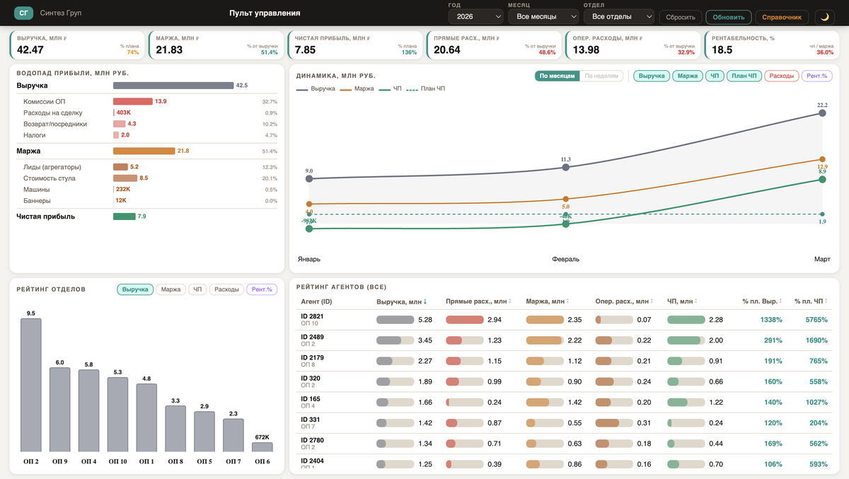Switch dynamics chart to По месяцам
This screenshot has height=479, width=849.
557,76
